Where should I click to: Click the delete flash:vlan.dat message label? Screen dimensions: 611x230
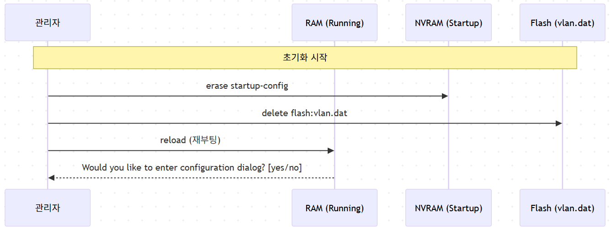[304, 112]
